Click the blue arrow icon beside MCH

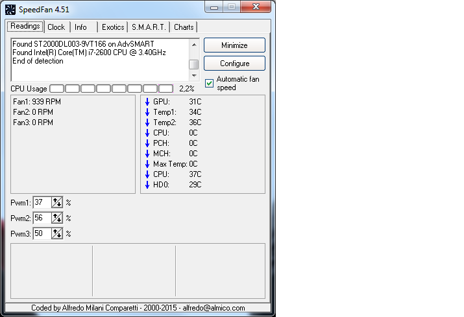[x=147, y=154]
